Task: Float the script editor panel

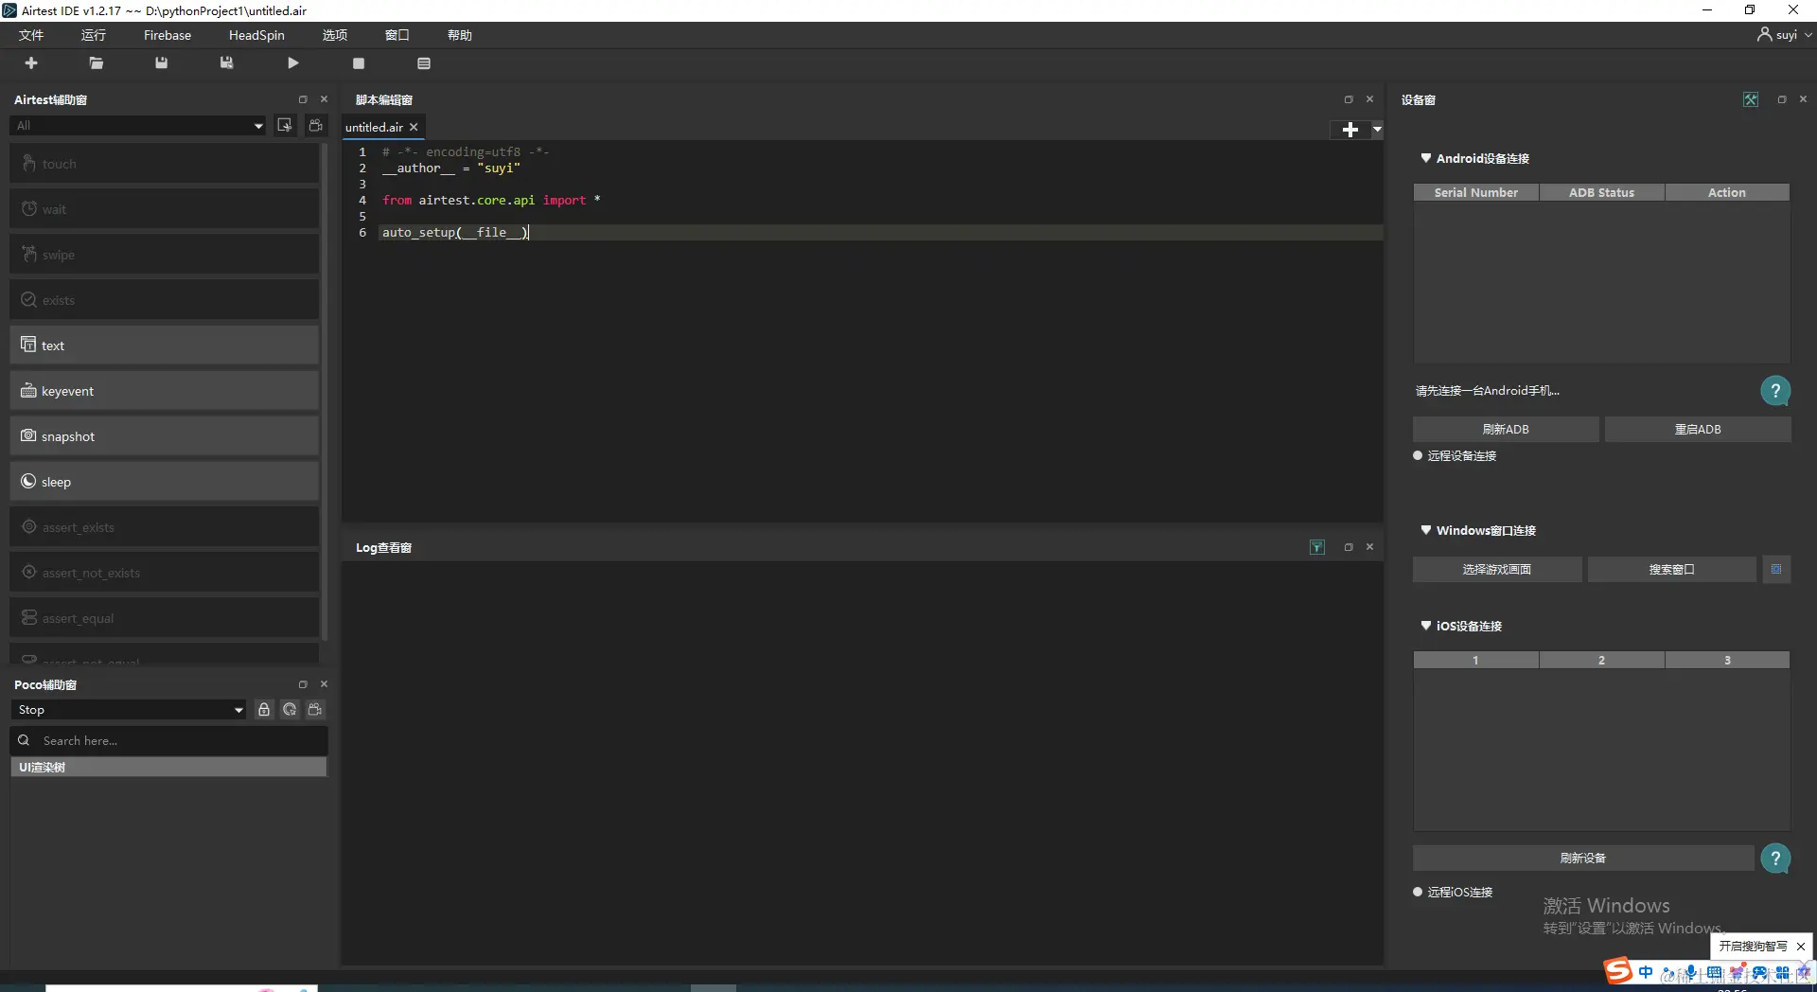Action: [x=1349, y=99]
